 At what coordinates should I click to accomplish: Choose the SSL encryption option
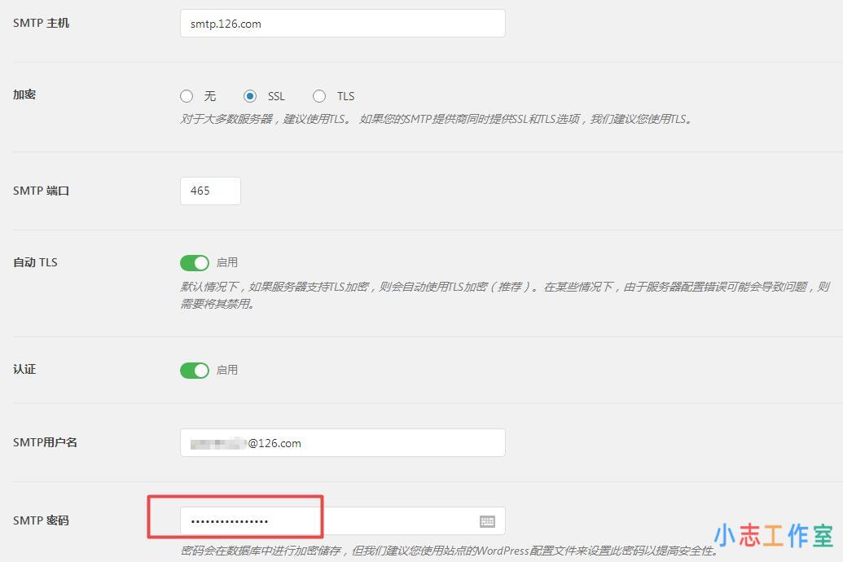(x=250, y=96)
